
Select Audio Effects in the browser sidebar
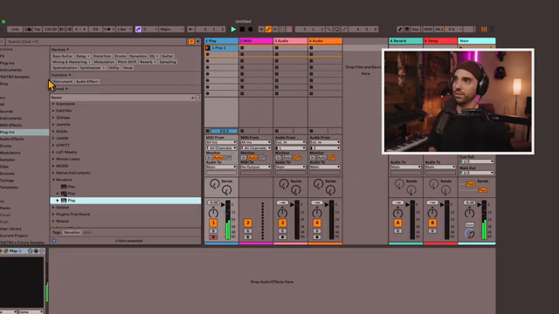pyautogui.click(x=11, y=139)
